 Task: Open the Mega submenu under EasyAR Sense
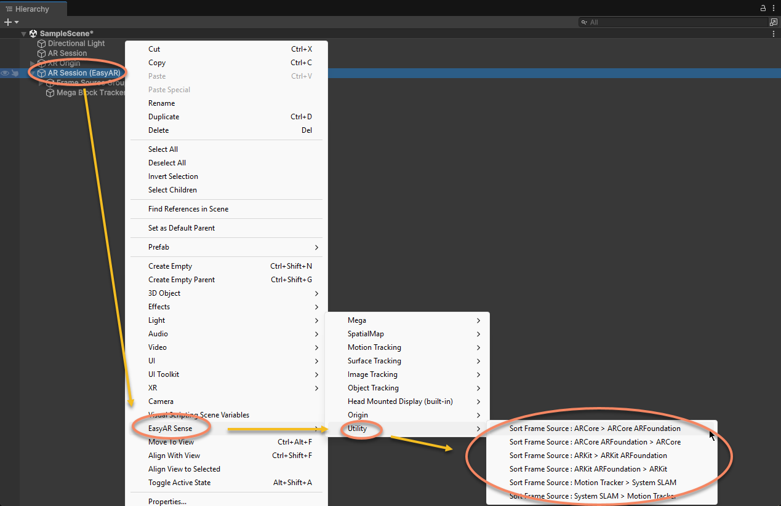[407, 320]
